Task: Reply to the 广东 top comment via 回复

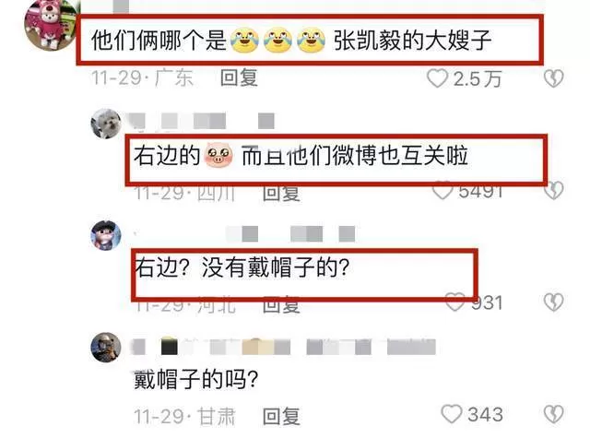Action: (x=239, y=78)
